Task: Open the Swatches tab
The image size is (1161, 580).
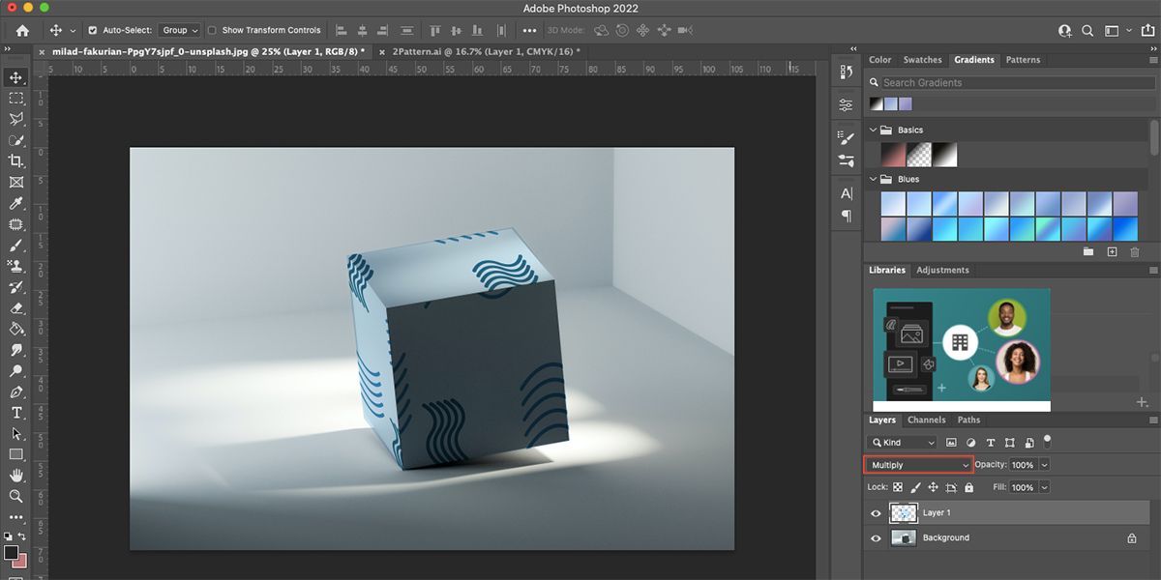Action: pos(922,59)
